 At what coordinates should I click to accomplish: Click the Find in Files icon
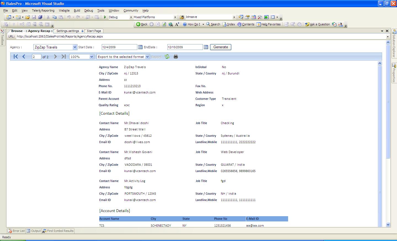[182, 17]
